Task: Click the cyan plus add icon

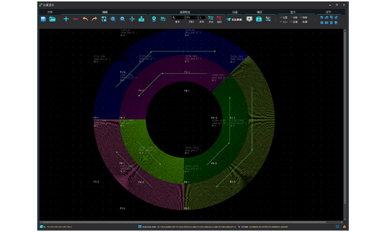Action: pos(66,19)
